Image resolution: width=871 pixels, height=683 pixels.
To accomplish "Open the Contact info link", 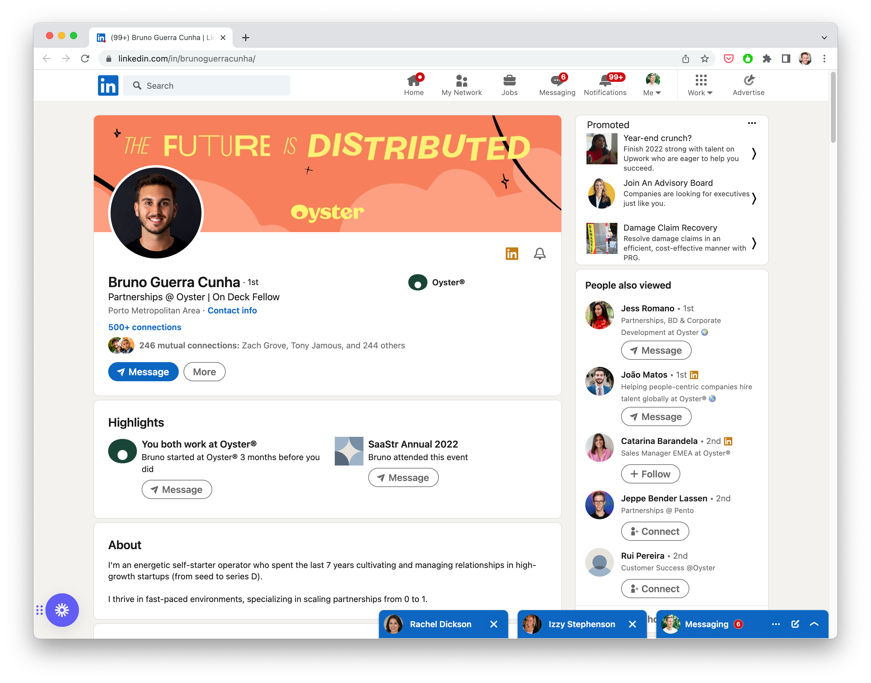I will (x=232, y=311).
